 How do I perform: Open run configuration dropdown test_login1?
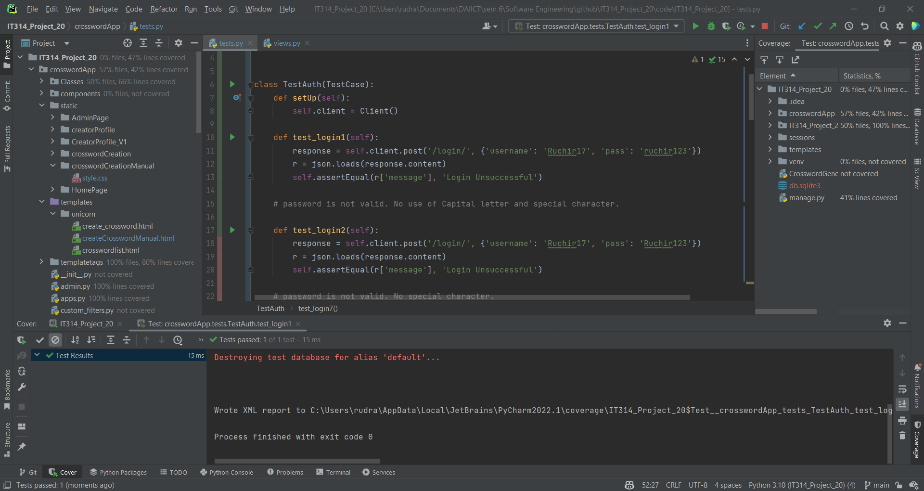(x=596, y=26)
